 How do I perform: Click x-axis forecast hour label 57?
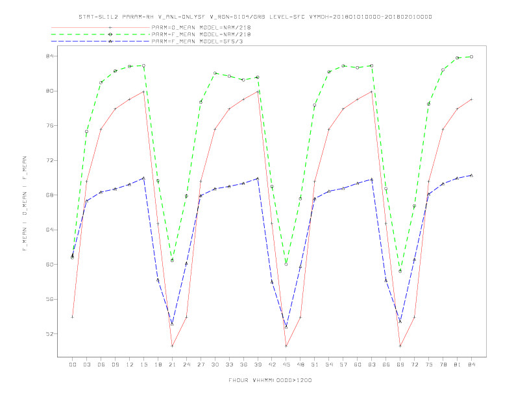click(x=343, y=365)
